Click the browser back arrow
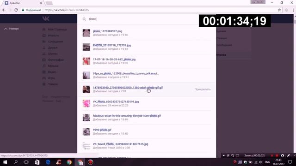Screen dimensions: 296x166 4,10
